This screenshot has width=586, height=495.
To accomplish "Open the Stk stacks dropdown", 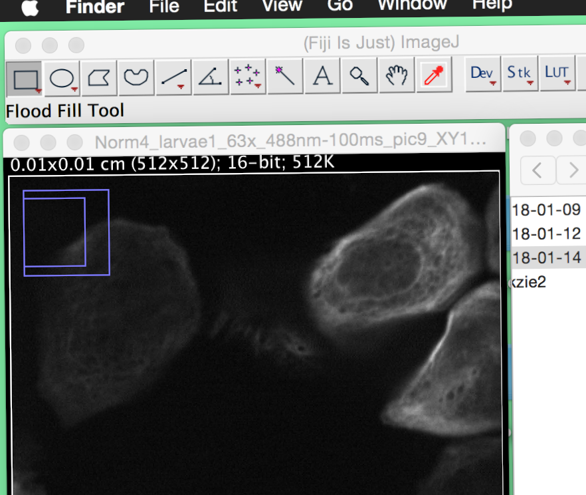I will tap(520, 75).
